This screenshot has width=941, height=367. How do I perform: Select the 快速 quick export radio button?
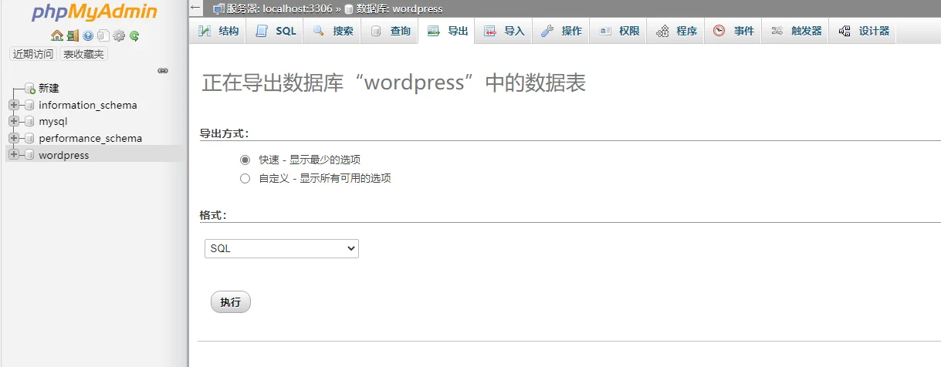(x=245, y=160)
